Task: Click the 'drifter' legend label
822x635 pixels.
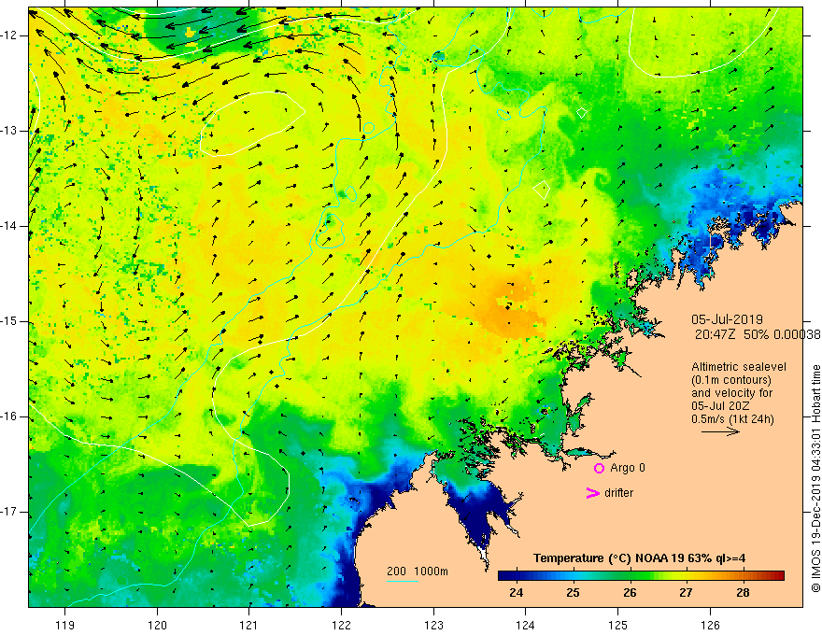Action: click(618, 493)
